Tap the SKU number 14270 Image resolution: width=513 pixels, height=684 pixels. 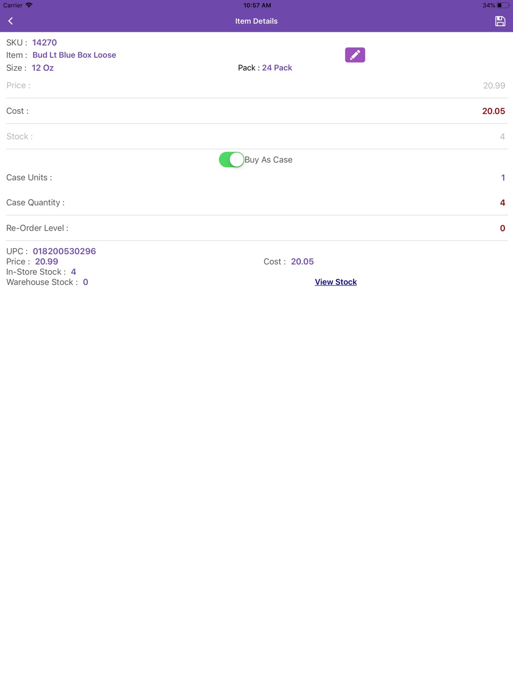45,43
